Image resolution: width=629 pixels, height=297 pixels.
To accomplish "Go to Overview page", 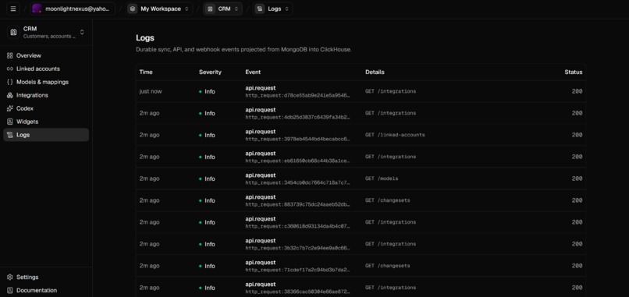I will [x=46, y=55].
